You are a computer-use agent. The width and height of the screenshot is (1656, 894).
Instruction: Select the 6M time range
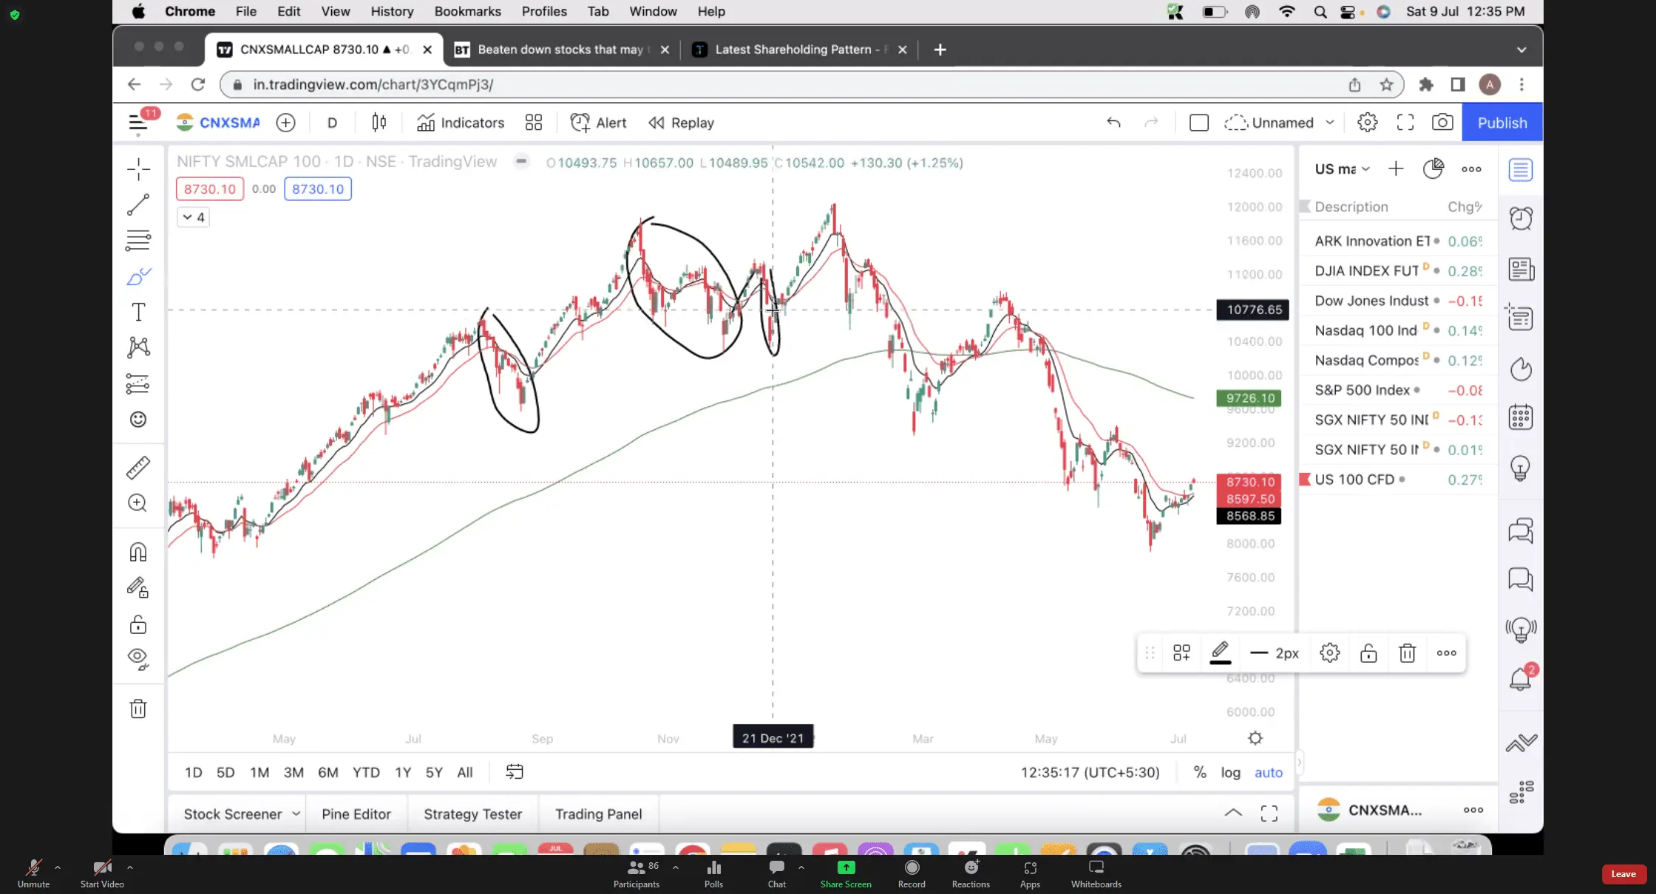point(328,772)
